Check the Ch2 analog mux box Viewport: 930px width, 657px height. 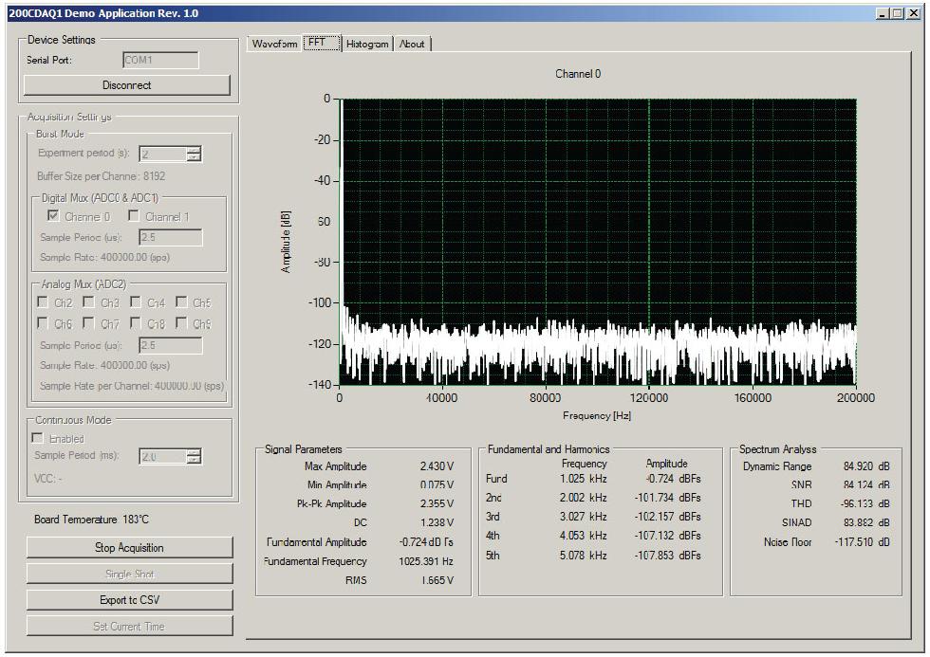[43, 303]
